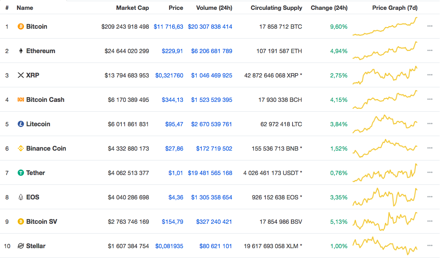The image size is (440, 258).
Task: Sort the table by Market Cap column
Action: point(133,8)
